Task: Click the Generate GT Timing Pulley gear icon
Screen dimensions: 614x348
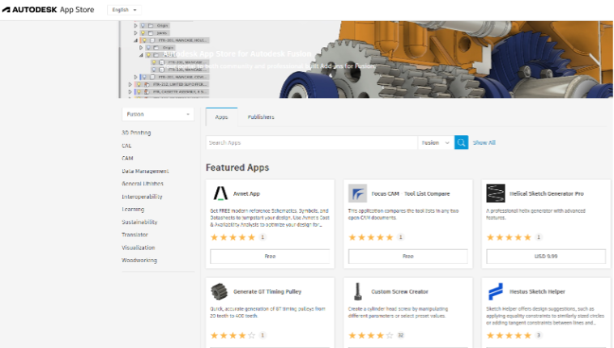Action: tap(219, 291)
